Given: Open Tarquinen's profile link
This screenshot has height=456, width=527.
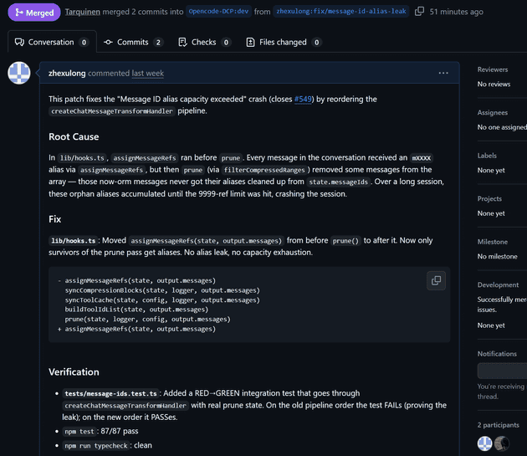Looking at the screenshot, I should (82, 12).
